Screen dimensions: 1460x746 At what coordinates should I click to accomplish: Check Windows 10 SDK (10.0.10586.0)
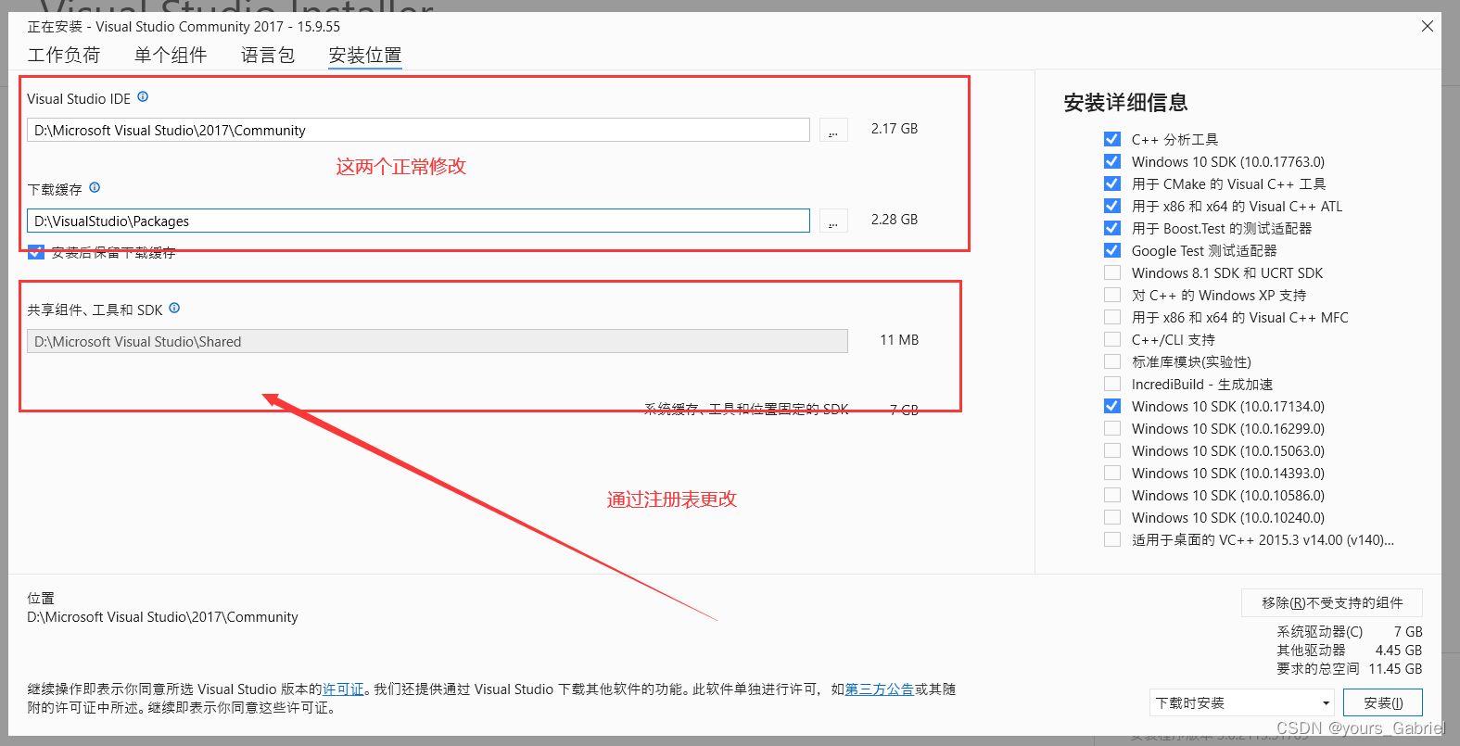(1112, 495)
